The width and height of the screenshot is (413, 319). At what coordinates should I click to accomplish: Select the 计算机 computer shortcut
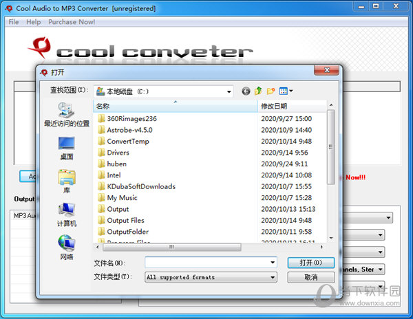click(x=67, y=215)
